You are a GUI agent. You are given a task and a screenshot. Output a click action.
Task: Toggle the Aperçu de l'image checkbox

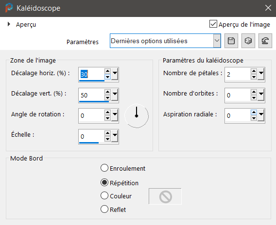click(213, 24)
